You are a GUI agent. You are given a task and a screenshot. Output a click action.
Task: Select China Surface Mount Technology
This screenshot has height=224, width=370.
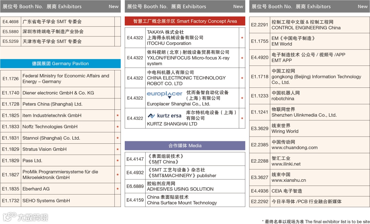click(182, 203)
